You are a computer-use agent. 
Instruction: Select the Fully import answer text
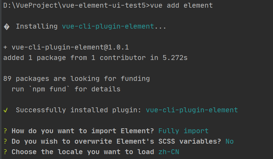pos(184,131)
